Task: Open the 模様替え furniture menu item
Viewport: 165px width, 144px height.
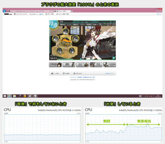Action: coord(89,25)
